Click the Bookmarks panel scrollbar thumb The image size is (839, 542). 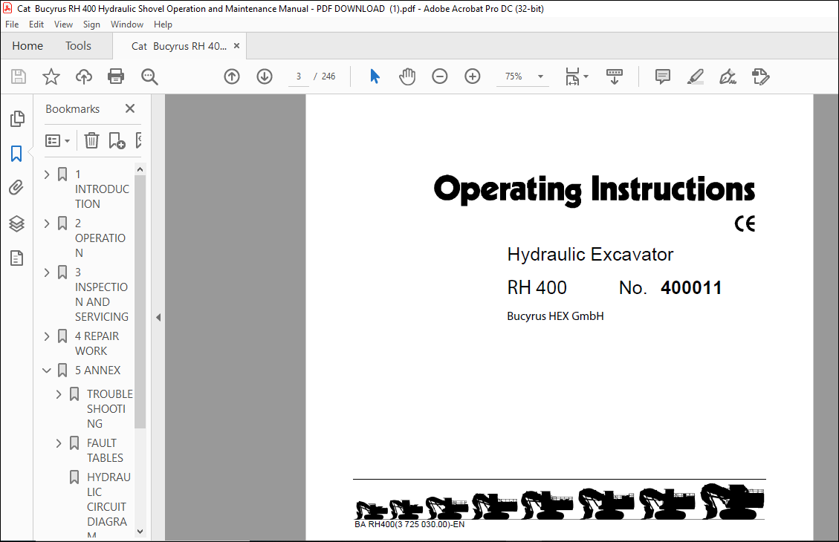pyautogui.click(x=140, y=302)
